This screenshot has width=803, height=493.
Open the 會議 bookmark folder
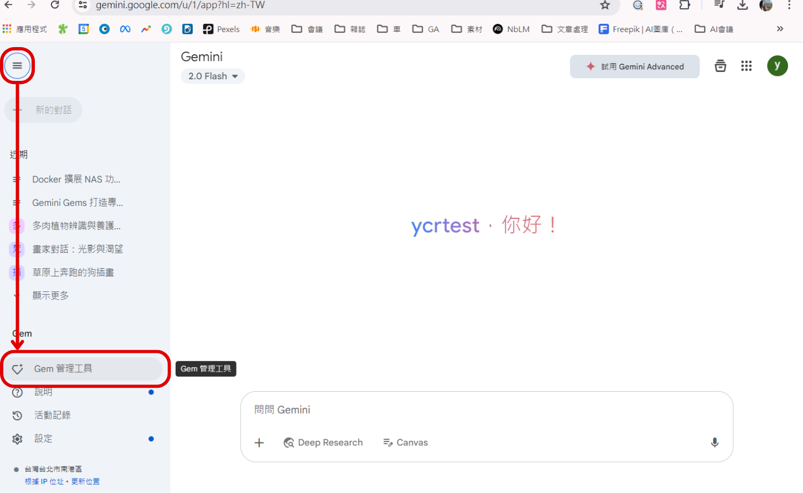(307, 29)
